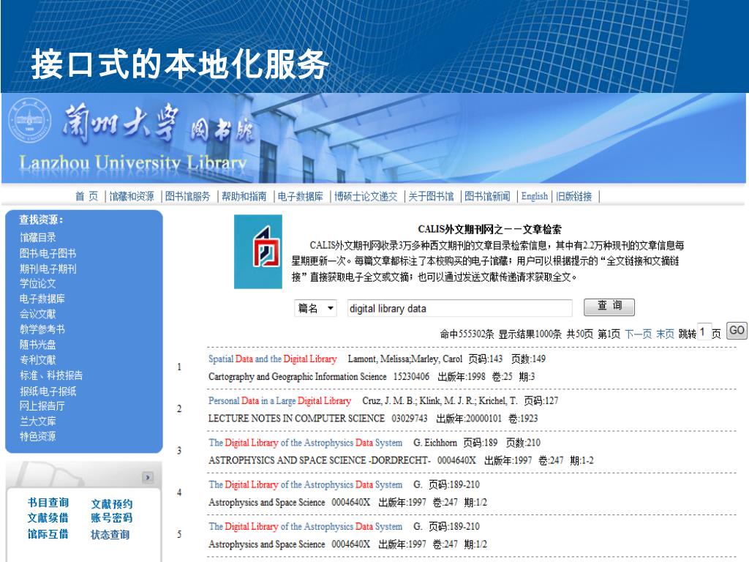Go to 末页 last results page
This screenshot has width=749, height=562.
665,334
